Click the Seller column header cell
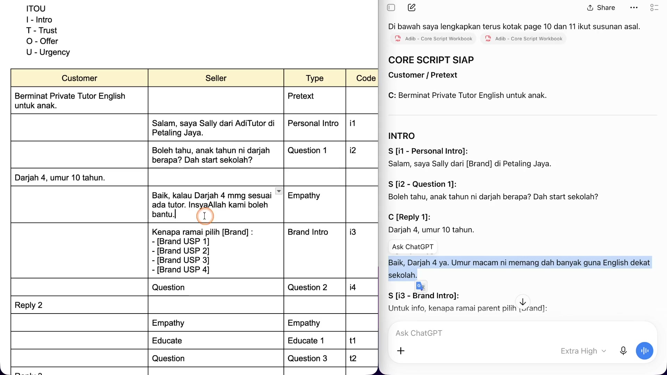667x375 pixels. click(x=216, y=78)
